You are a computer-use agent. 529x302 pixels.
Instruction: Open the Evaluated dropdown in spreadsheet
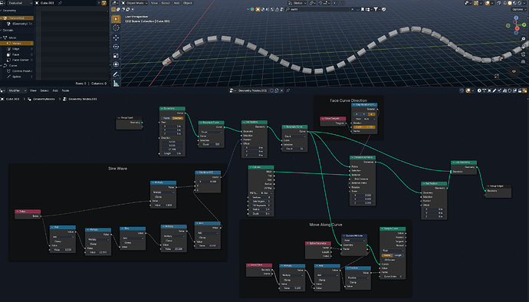20,3
